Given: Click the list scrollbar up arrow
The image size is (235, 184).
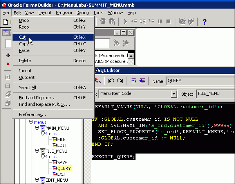Looking at the screenshot, I should [x=131, y=56].
